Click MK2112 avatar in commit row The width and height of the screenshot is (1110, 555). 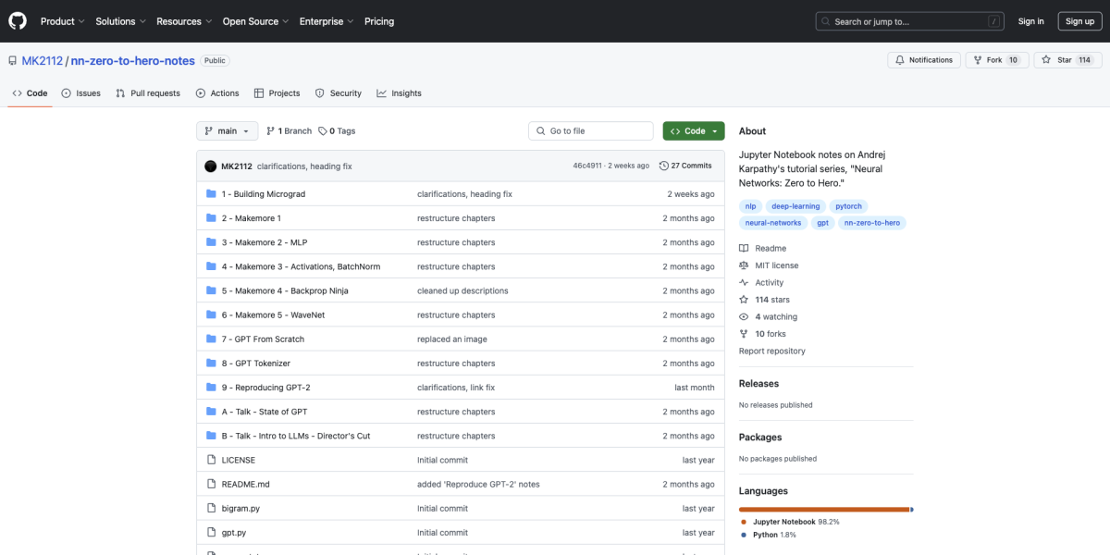211,166
